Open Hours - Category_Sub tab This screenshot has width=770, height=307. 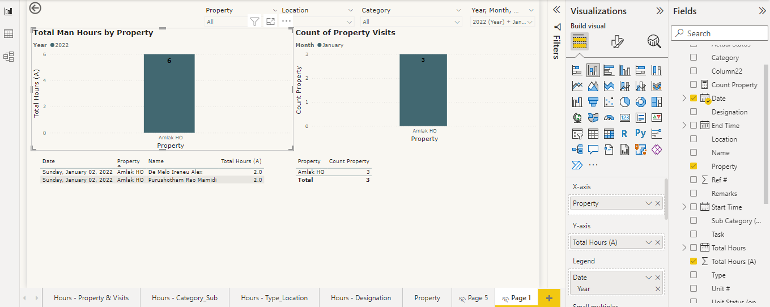(185, 297)
